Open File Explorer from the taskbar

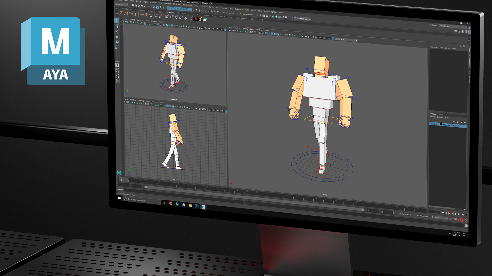click(x=190, y=205)
